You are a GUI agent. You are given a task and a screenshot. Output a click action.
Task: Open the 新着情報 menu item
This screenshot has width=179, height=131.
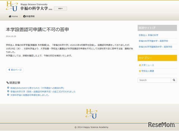point(29,16)
